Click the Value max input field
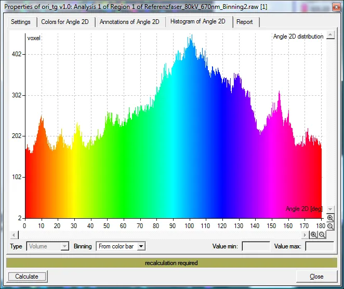 [x=320, y=246]
